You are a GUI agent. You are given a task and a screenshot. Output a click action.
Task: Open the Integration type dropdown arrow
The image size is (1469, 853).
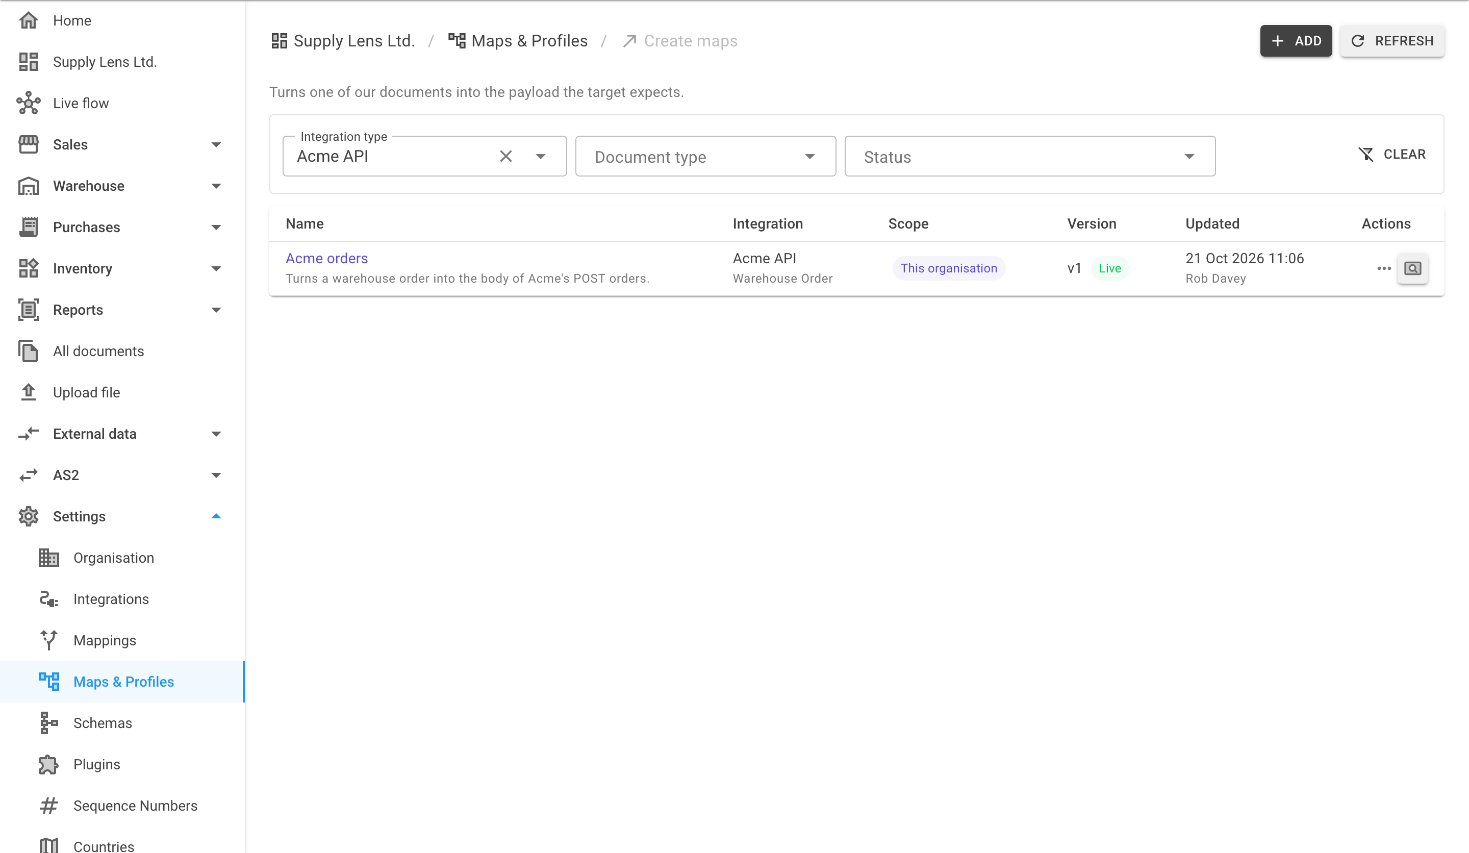540,156
